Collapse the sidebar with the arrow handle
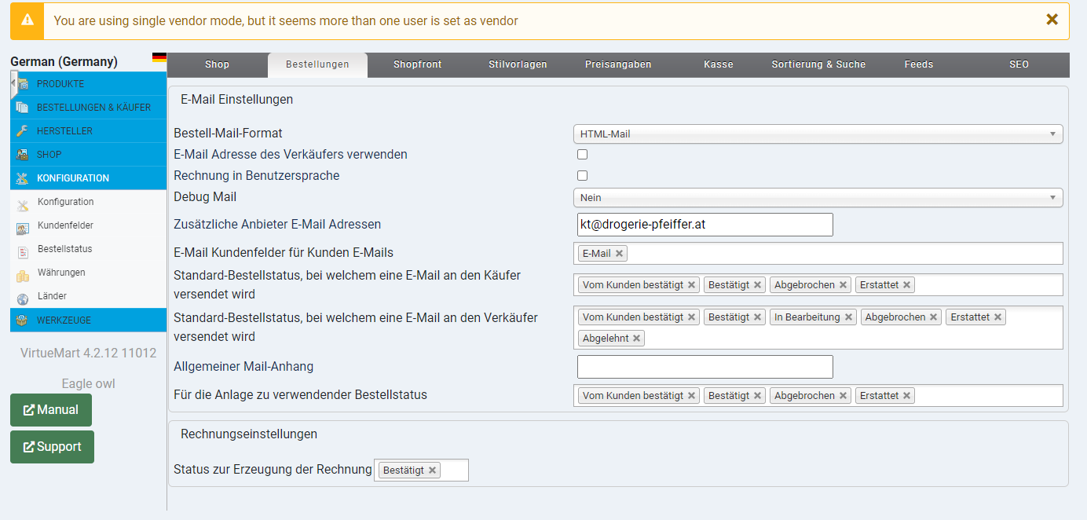1087x520 pixels. 13,82
